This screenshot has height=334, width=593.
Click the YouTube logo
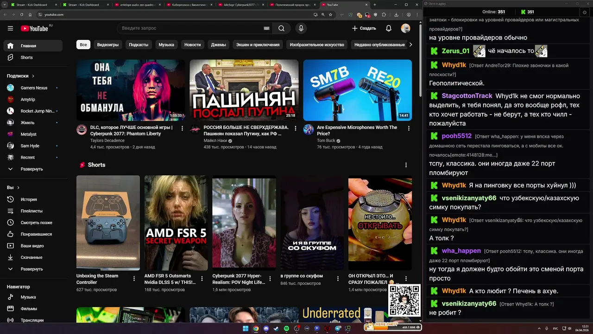[34, 28]
